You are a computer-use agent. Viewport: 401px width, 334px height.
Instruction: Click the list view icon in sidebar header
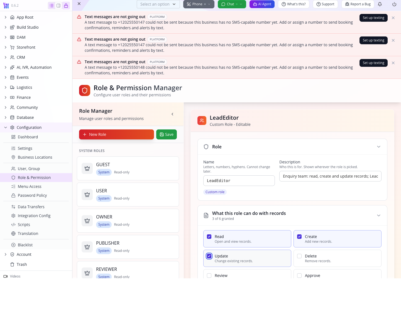tap(52, 6)
